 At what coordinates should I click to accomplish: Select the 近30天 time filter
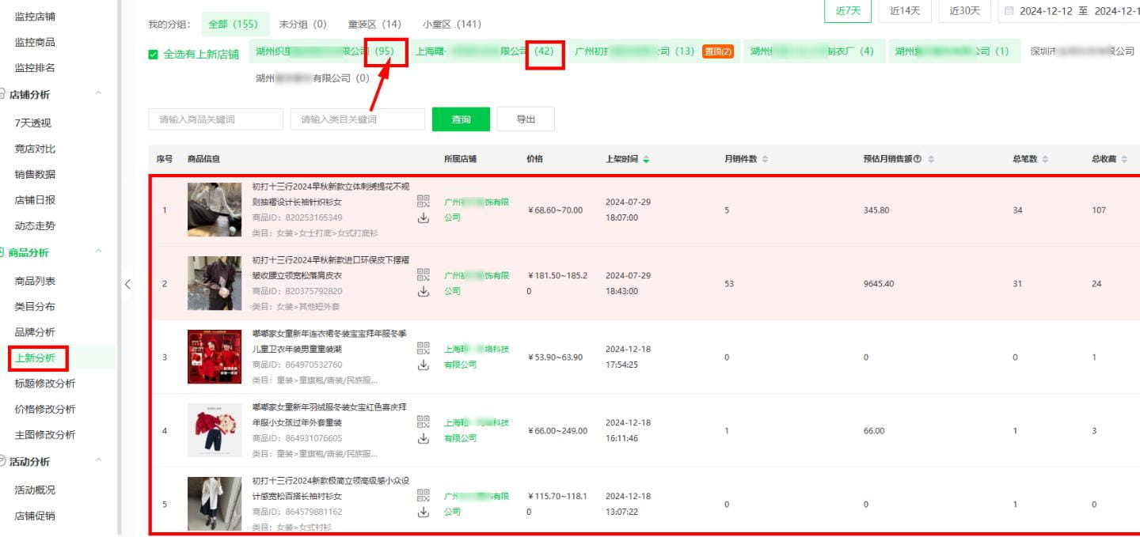[964, 12]
